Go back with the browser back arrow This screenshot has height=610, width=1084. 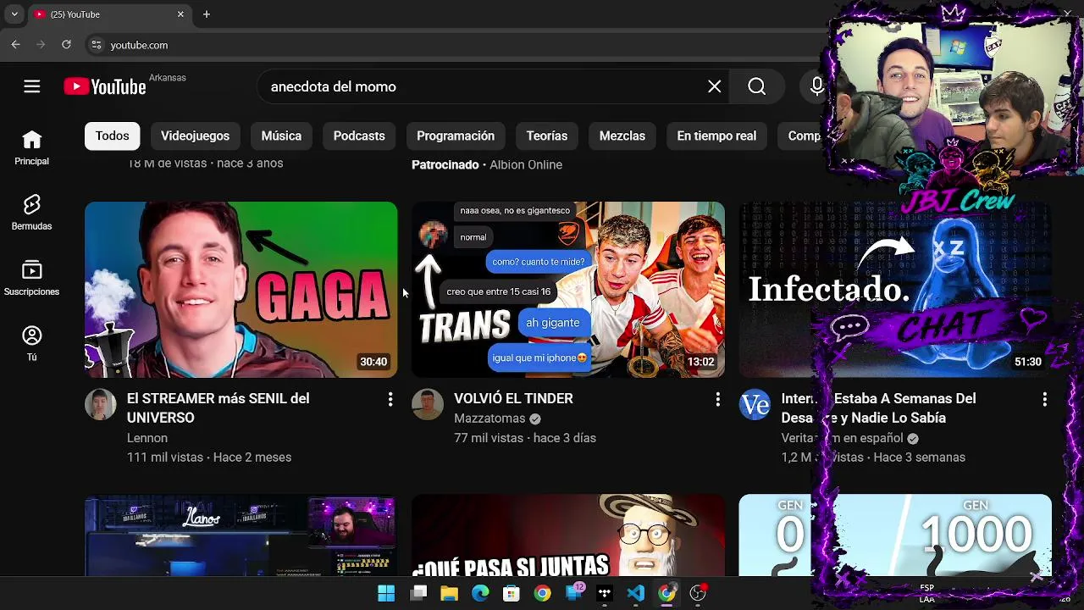(15, 45)
